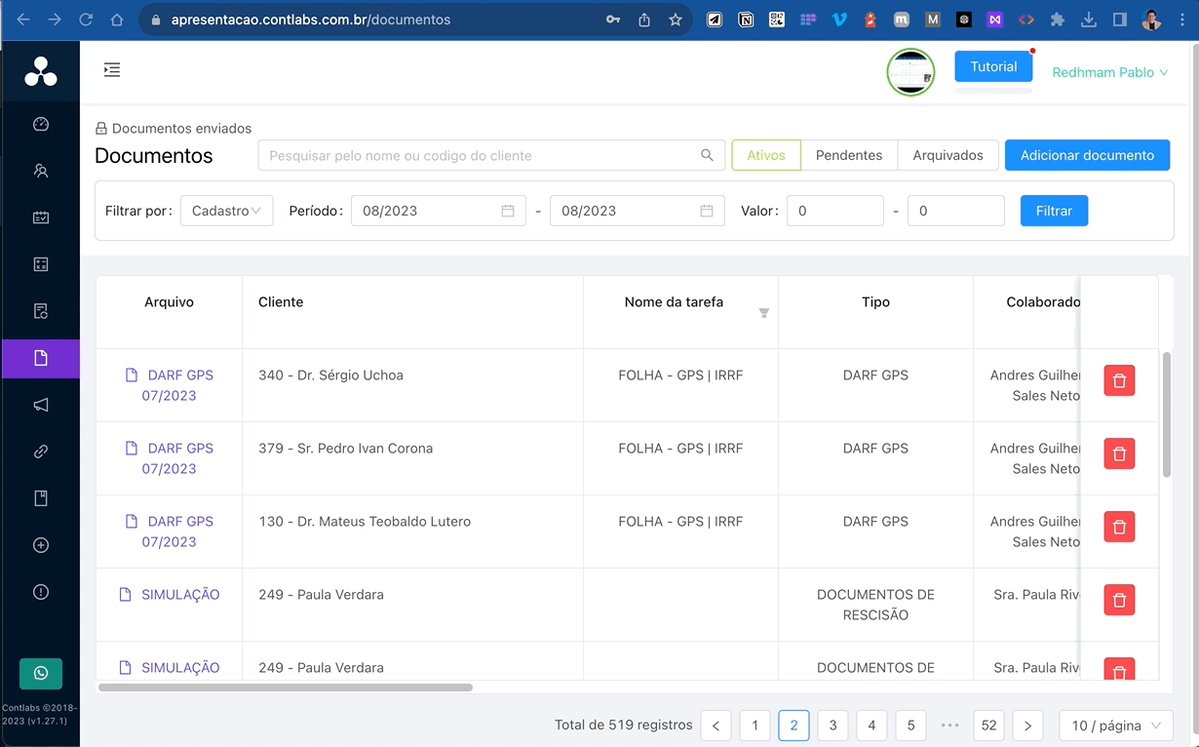
Task: Open the DARF GPS 07/2023 document link
Action: click(179, 386)
